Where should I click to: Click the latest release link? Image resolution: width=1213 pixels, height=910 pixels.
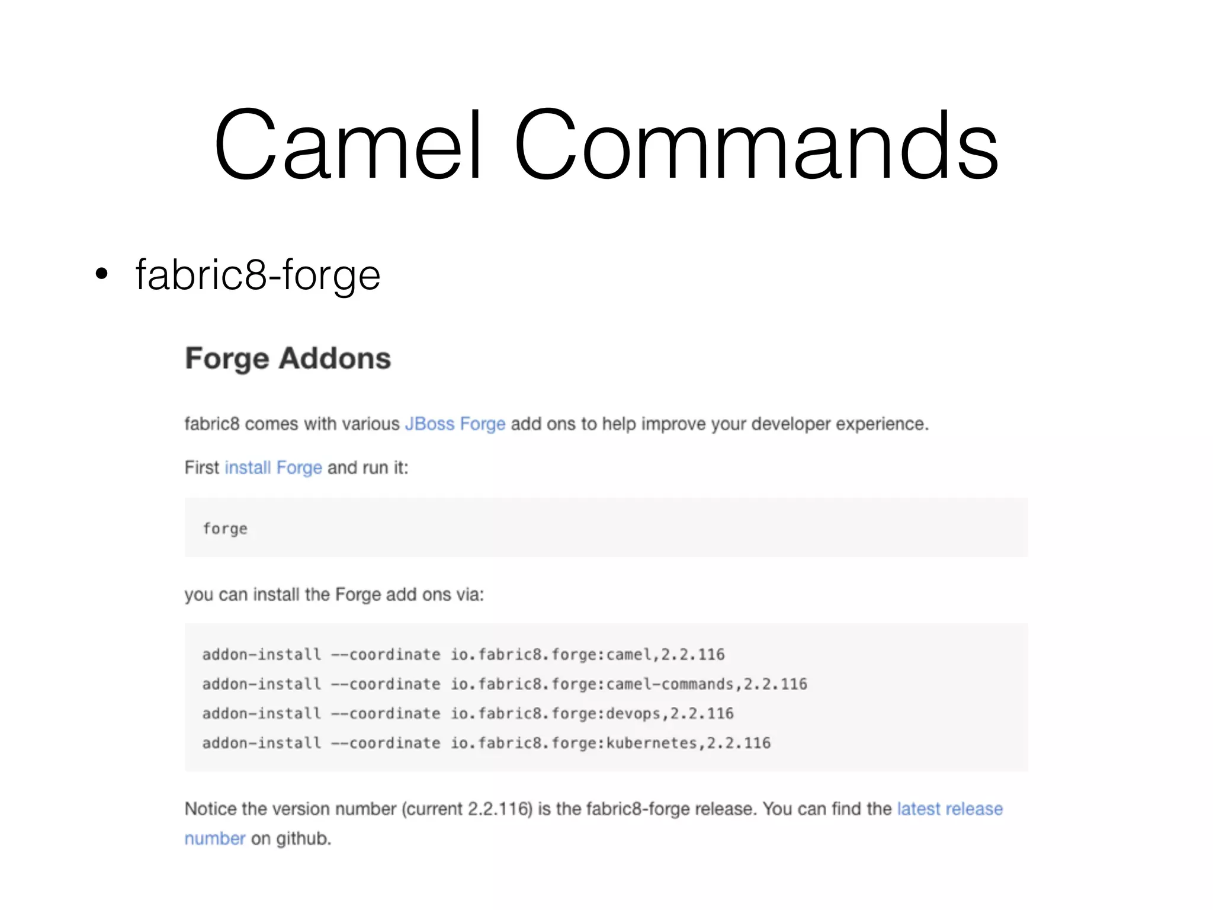click(949, 809)
